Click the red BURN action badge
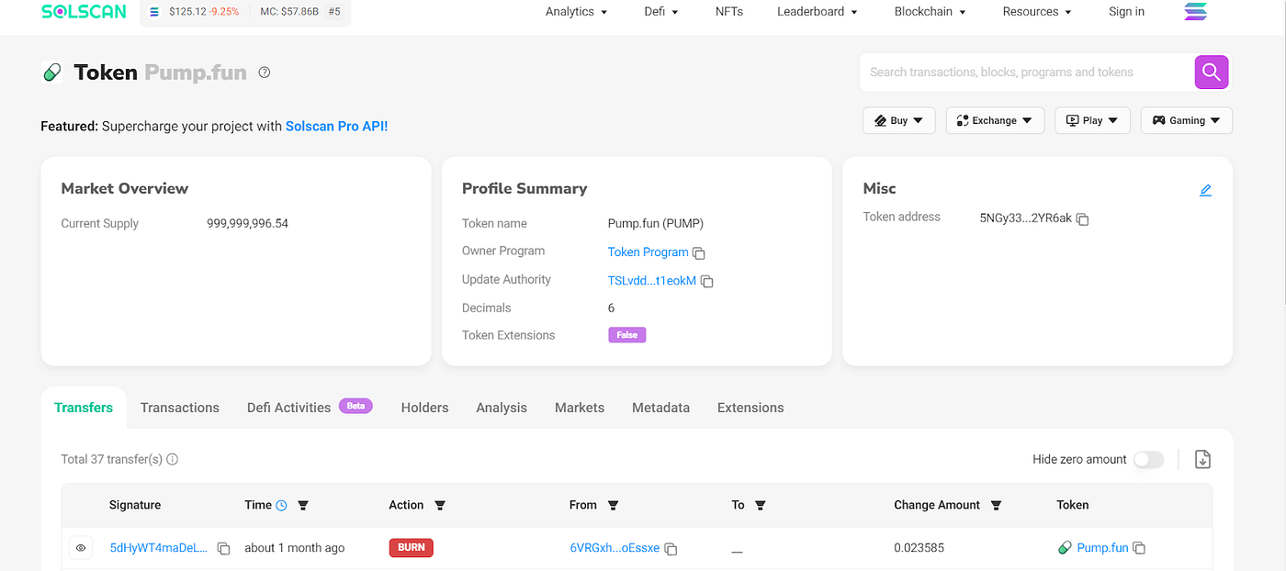The image size is (1286, 571). [x=412, y=548]
